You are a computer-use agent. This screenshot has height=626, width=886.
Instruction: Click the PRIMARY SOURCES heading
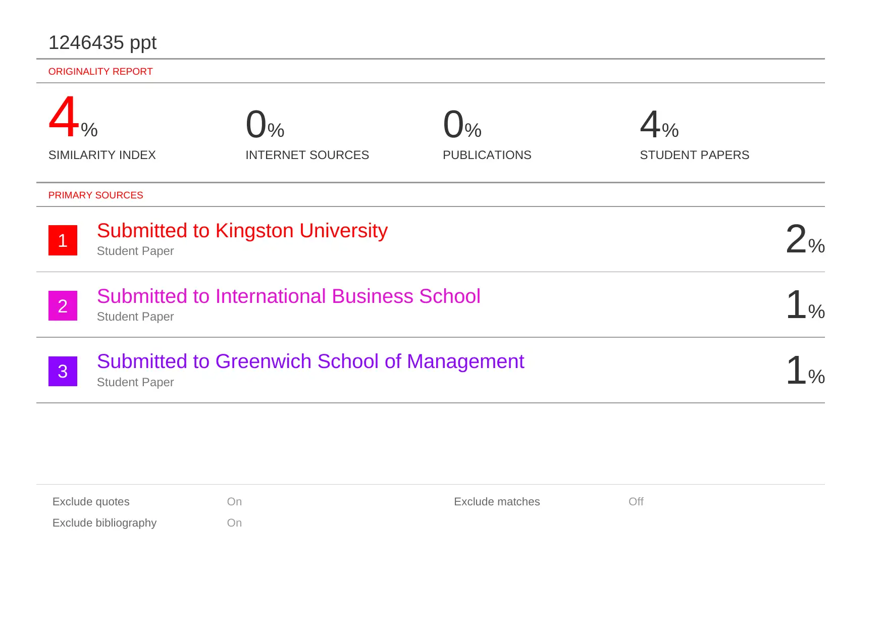pos(96,195)
